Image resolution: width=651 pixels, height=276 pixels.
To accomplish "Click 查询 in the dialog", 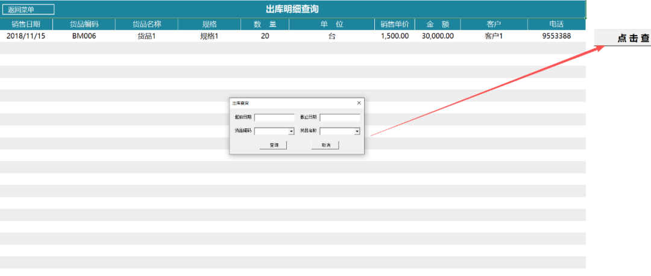I will [273, 145].
